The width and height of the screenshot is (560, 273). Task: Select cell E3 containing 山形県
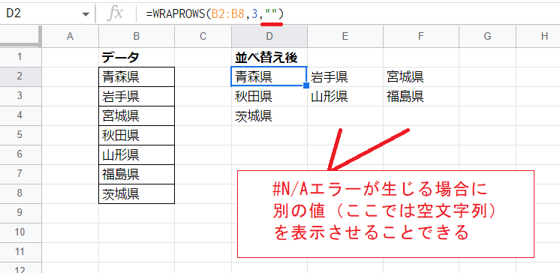point(345,96)
